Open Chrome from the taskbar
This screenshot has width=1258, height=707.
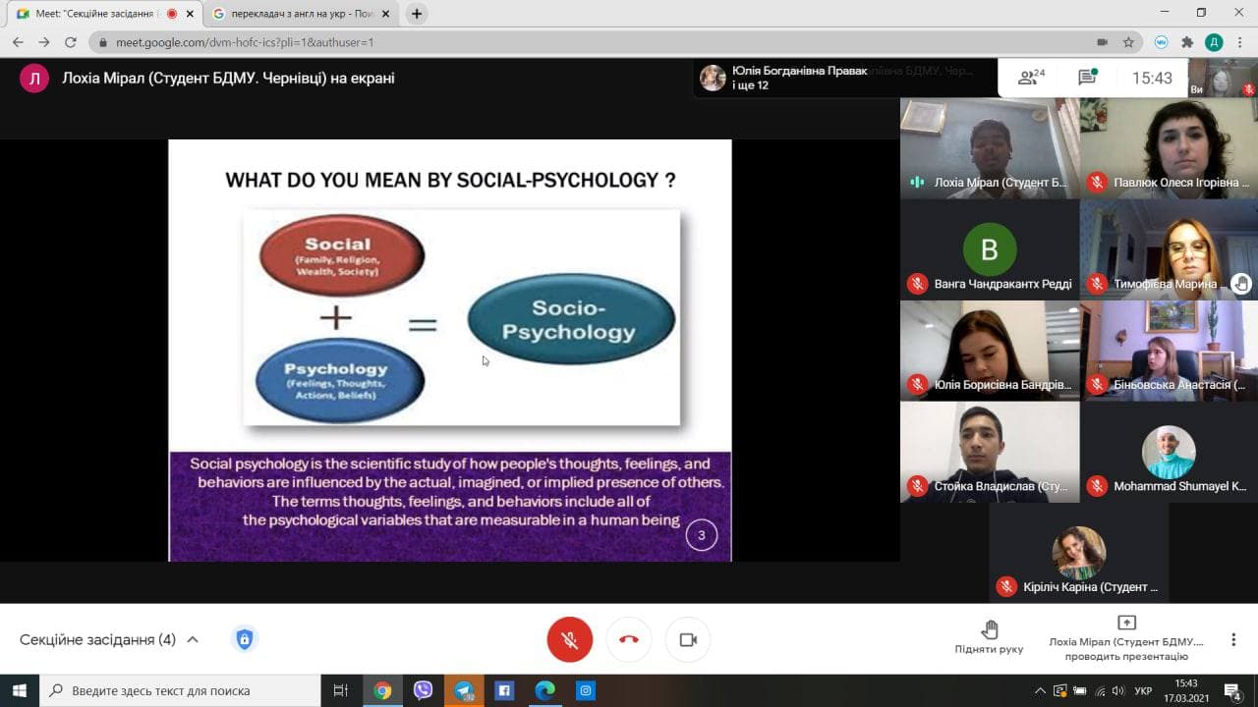[x=382, y=690]
